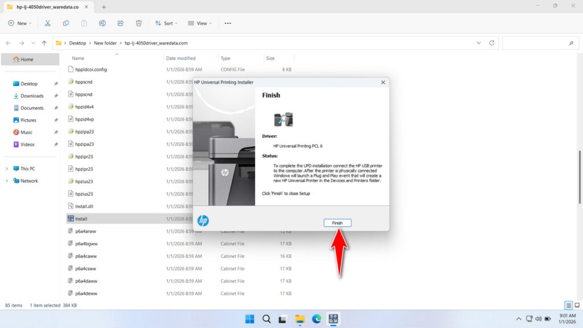Open the Sort dropdown
583x328 pixels.
pyautogui.click(x=166, y=23)
